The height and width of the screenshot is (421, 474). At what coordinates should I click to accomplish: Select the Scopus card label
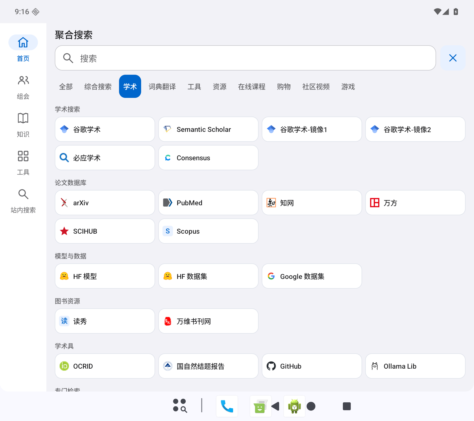[x=188, y=231]
